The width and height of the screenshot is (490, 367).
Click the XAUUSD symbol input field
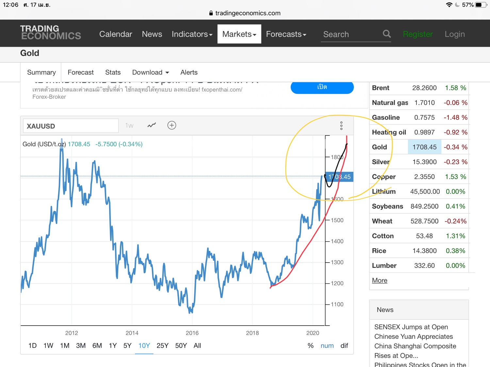71,126
